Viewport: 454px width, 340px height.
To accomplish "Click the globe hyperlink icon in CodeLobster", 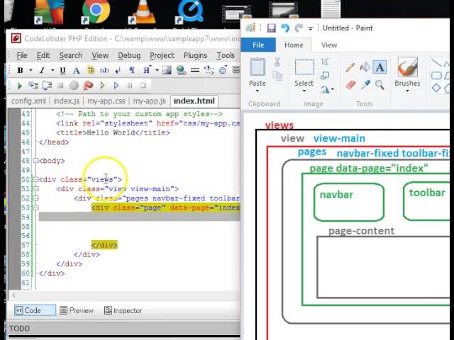I will (181, 70).
